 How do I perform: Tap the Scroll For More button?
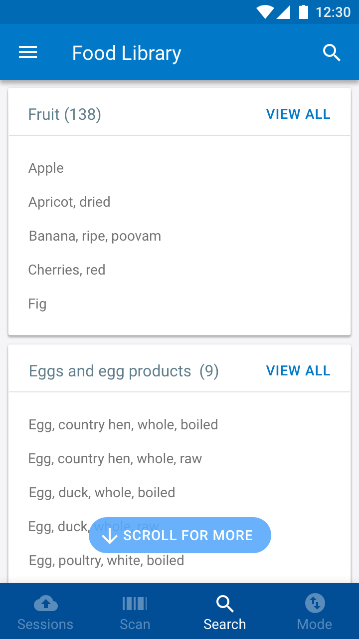180,535
